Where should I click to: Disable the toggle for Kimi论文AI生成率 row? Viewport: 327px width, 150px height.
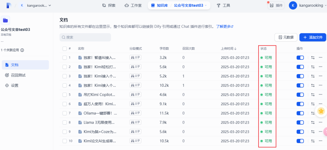[x=300, y=141]
